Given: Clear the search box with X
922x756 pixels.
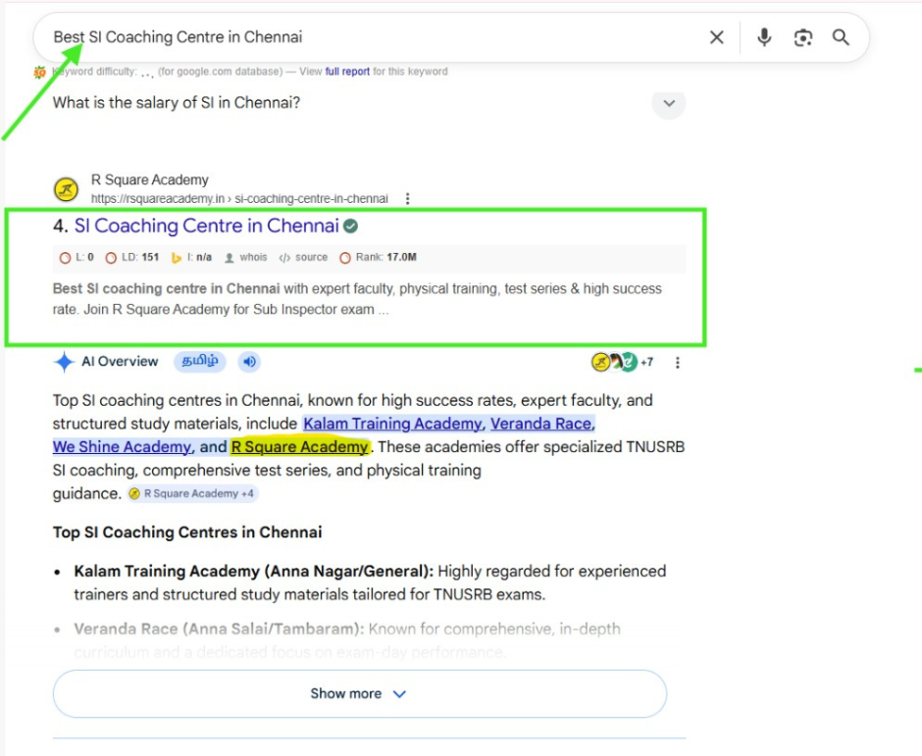Looking at the screenshot, I should point(716,37).
